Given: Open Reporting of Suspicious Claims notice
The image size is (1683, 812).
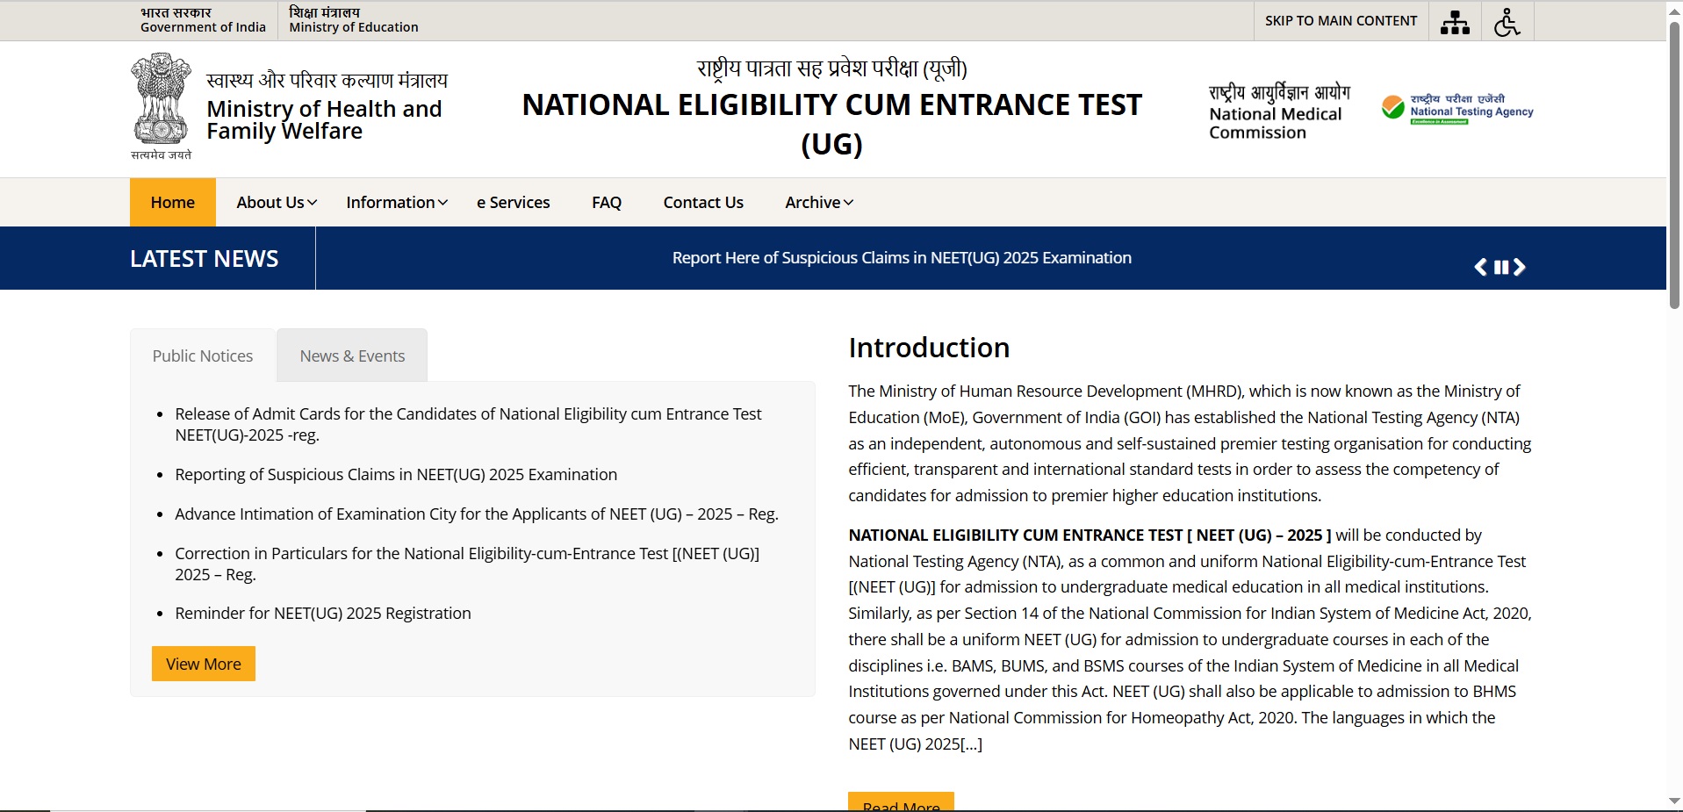Looking at the screenshot, I should (x=396, y=475).
